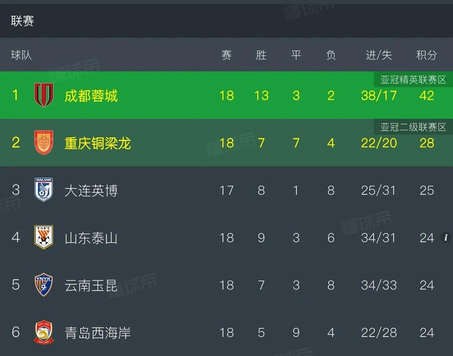453x356 pixels.
Task: Click the Yunnan Yukun (云南玉昆) YNYK badge
Action: coord(43,285)
